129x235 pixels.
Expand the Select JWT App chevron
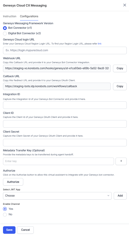108,196
